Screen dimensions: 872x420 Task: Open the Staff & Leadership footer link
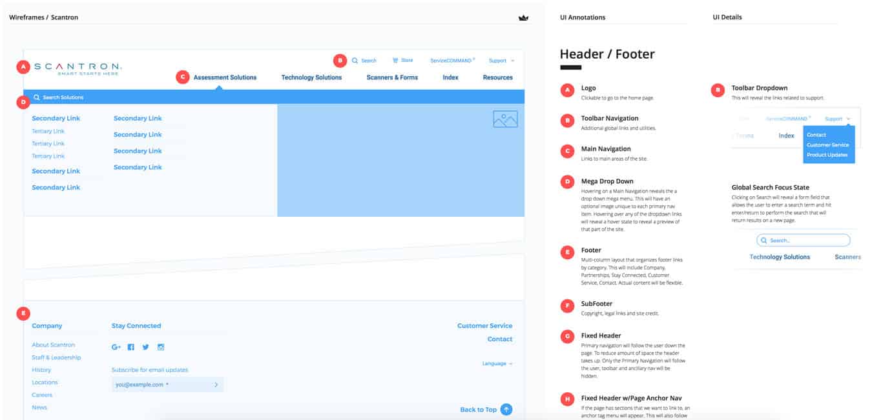click(56, 357)
